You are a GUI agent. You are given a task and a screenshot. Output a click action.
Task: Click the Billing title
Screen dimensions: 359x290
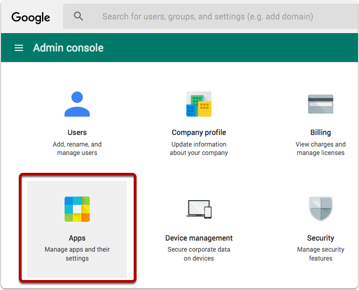point(321,132)
